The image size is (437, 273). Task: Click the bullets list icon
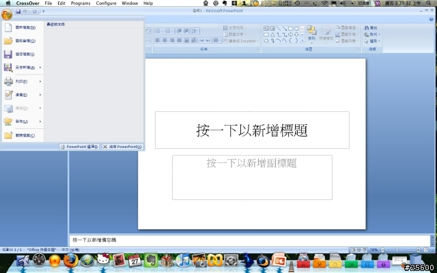[x=159, y=31]
